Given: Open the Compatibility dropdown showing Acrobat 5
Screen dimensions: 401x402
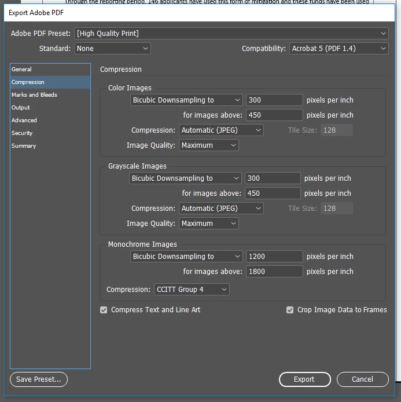Looking at the screenshot, I should (339, 49).
